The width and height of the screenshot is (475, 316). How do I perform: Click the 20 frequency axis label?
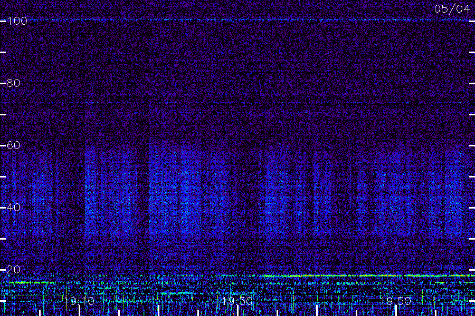[13, 270]
